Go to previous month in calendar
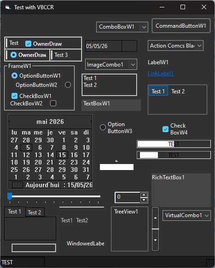Viewport: 215px width, 268px height. point(9,122)
